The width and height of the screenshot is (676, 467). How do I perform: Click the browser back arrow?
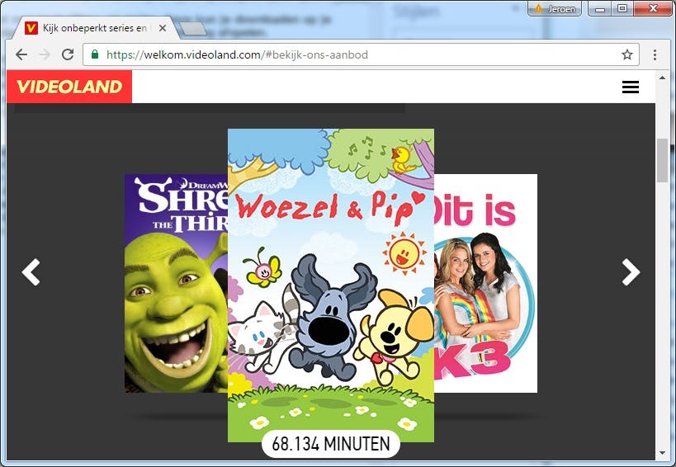(21, 54)
